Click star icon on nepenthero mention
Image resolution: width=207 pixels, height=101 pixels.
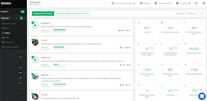click(120, 65)
